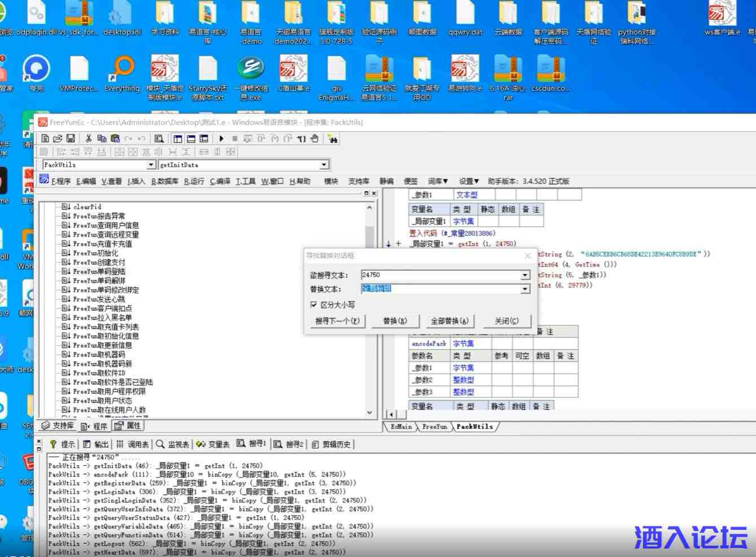Viewport: 756px width, 557px height.
Task: Click the Open file toolbar icon
Action: [x=58, y=138]
